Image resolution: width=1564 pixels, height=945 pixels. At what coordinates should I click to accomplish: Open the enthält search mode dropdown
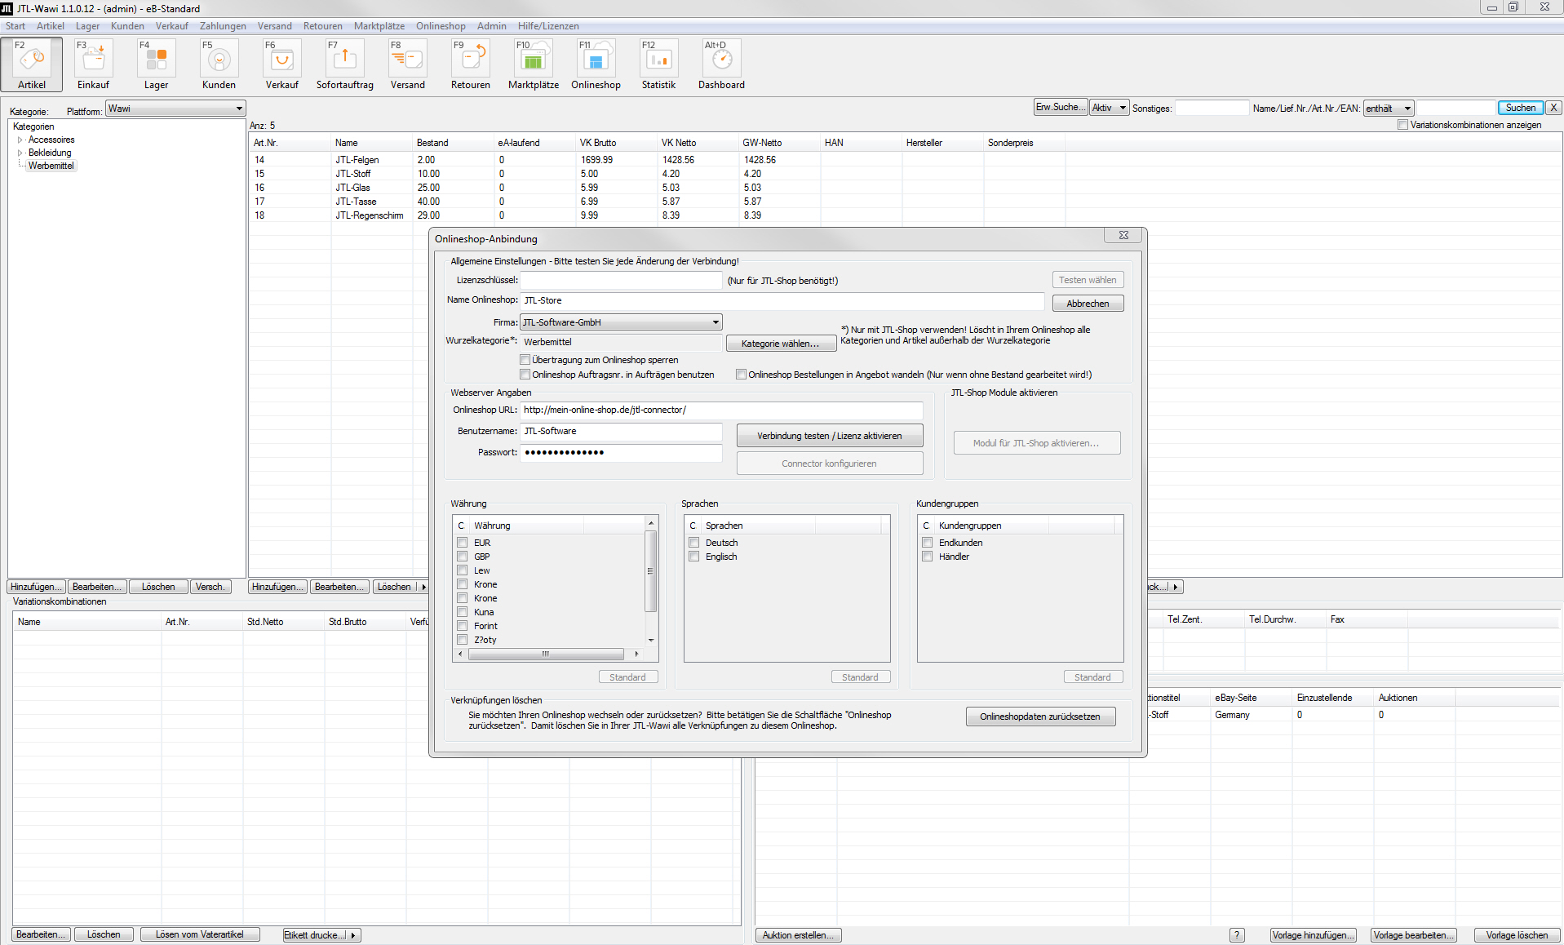(x=1388, y=108)
